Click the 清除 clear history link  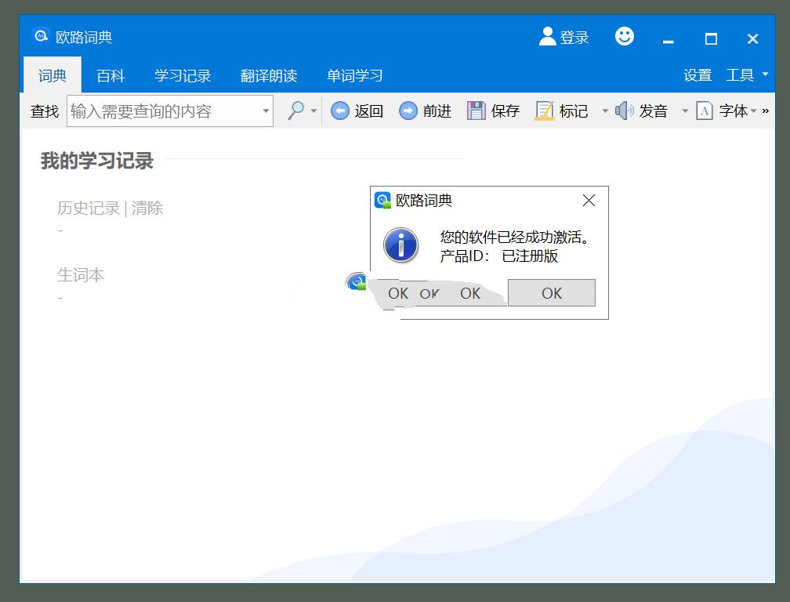pos(147,209)
